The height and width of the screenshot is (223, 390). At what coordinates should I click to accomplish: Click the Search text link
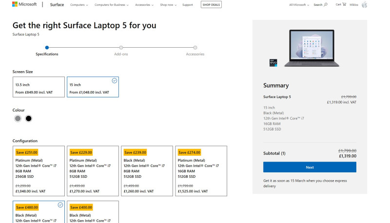pyautogui.click(x=318, y=5)
